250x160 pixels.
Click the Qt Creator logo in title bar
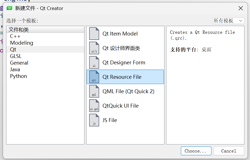click(9, 8)
